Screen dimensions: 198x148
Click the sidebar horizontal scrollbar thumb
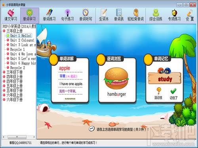click(x=17, y=137)
